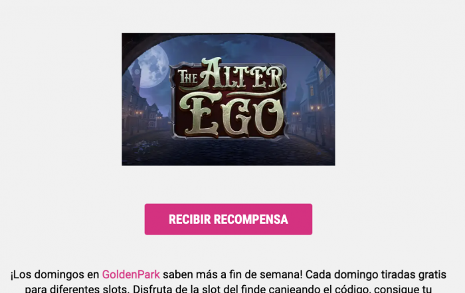This screenshot has width=465, height=293.
Task: Click the word RECOMPENSA on the pink button
Action: click(x=251, y=219)
